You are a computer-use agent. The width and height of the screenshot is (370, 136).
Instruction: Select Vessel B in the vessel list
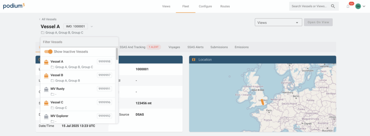pyautogui.click(x=78, y=77)
